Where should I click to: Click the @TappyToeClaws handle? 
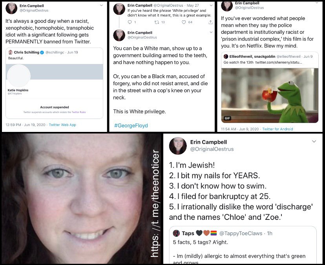[x=241, y=233]
